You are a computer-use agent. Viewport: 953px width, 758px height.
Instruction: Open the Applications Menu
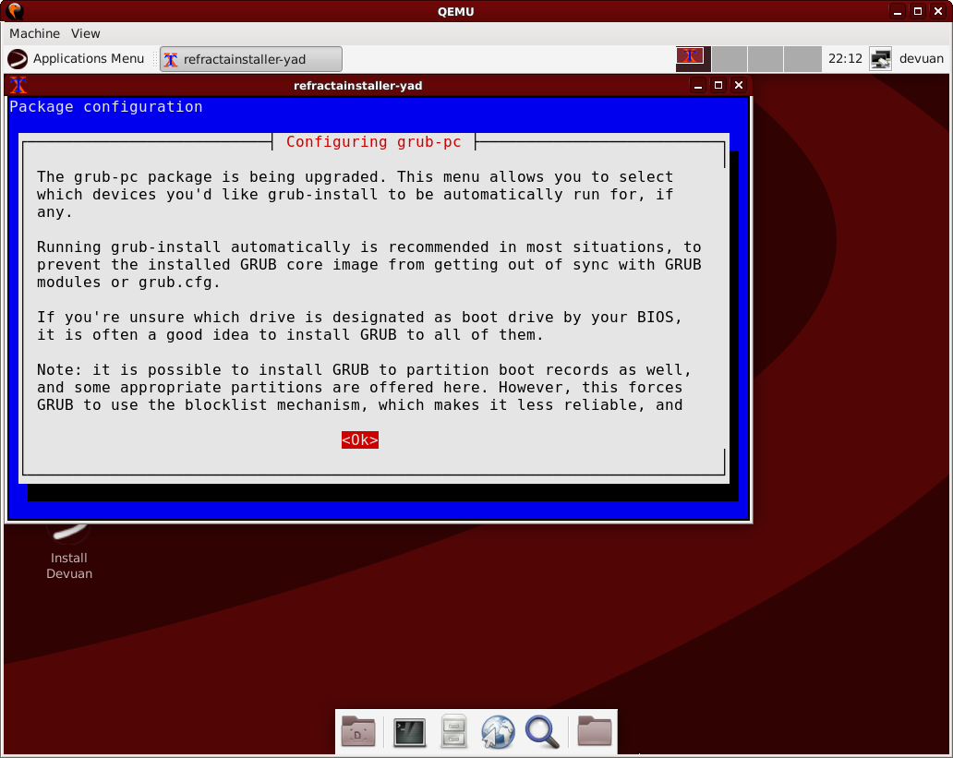(x=77, y=59)
